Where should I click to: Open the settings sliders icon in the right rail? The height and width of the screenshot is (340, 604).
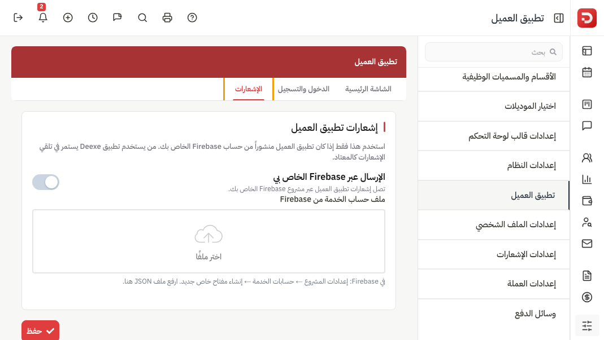click(x=586, y=326)
